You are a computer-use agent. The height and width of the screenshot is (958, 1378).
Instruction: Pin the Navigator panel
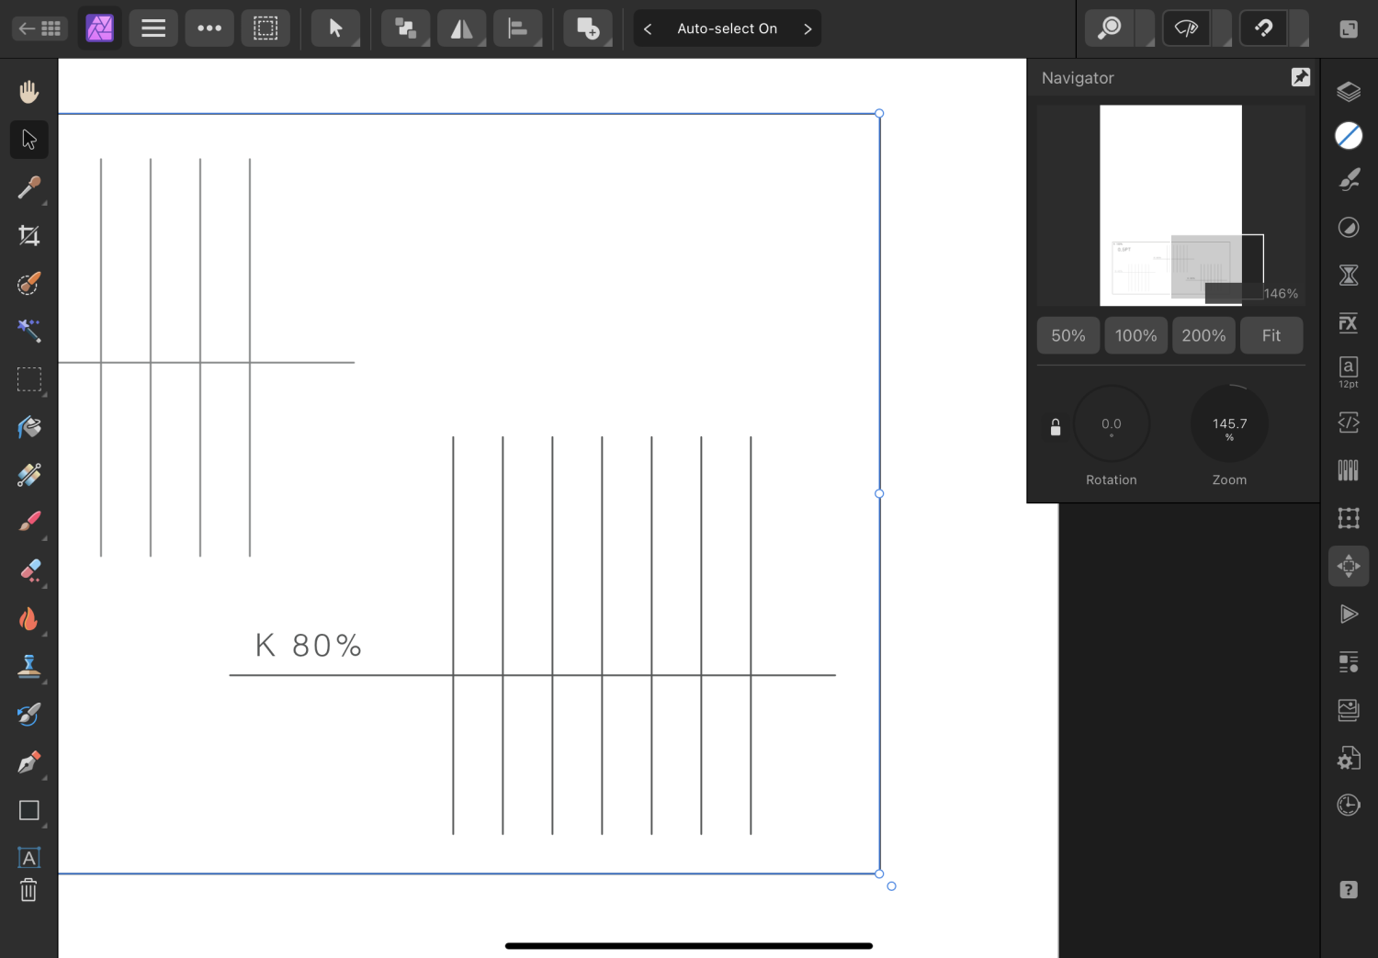coord(1300,77)
